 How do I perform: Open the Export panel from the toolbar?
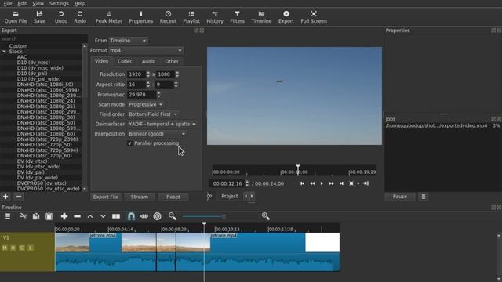tap(286, 17)
